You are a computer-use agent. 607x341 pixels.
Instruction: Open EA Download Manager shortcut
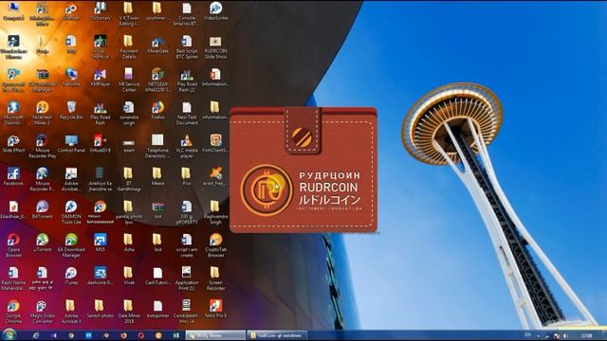click(x=71, y=245)
